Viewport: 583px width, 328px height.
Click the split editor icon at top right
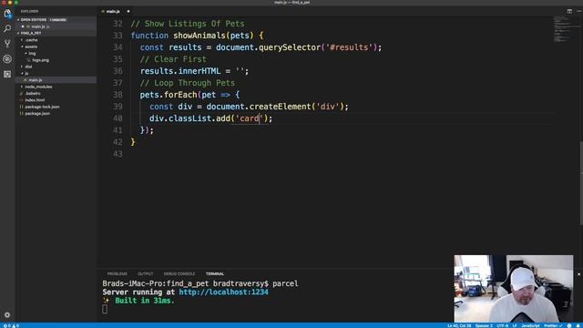(569, 11)
